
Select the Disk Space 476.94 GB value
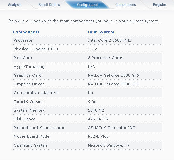[98, 119]
